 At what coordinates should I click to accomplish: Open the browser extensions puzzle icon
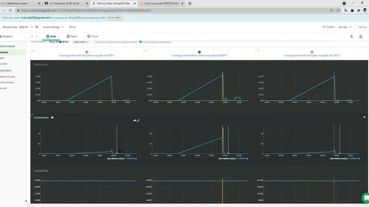click(x=359, y=10)
